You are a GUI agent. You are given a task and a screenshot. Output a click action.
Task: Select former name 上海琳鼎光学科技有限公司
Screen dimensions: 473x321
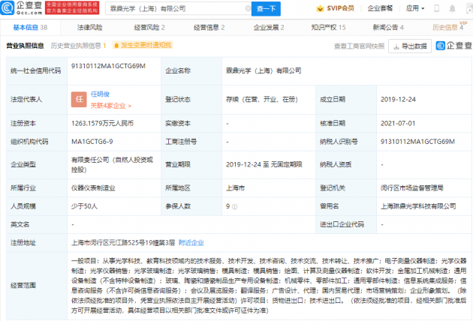[x=418, y=206]
